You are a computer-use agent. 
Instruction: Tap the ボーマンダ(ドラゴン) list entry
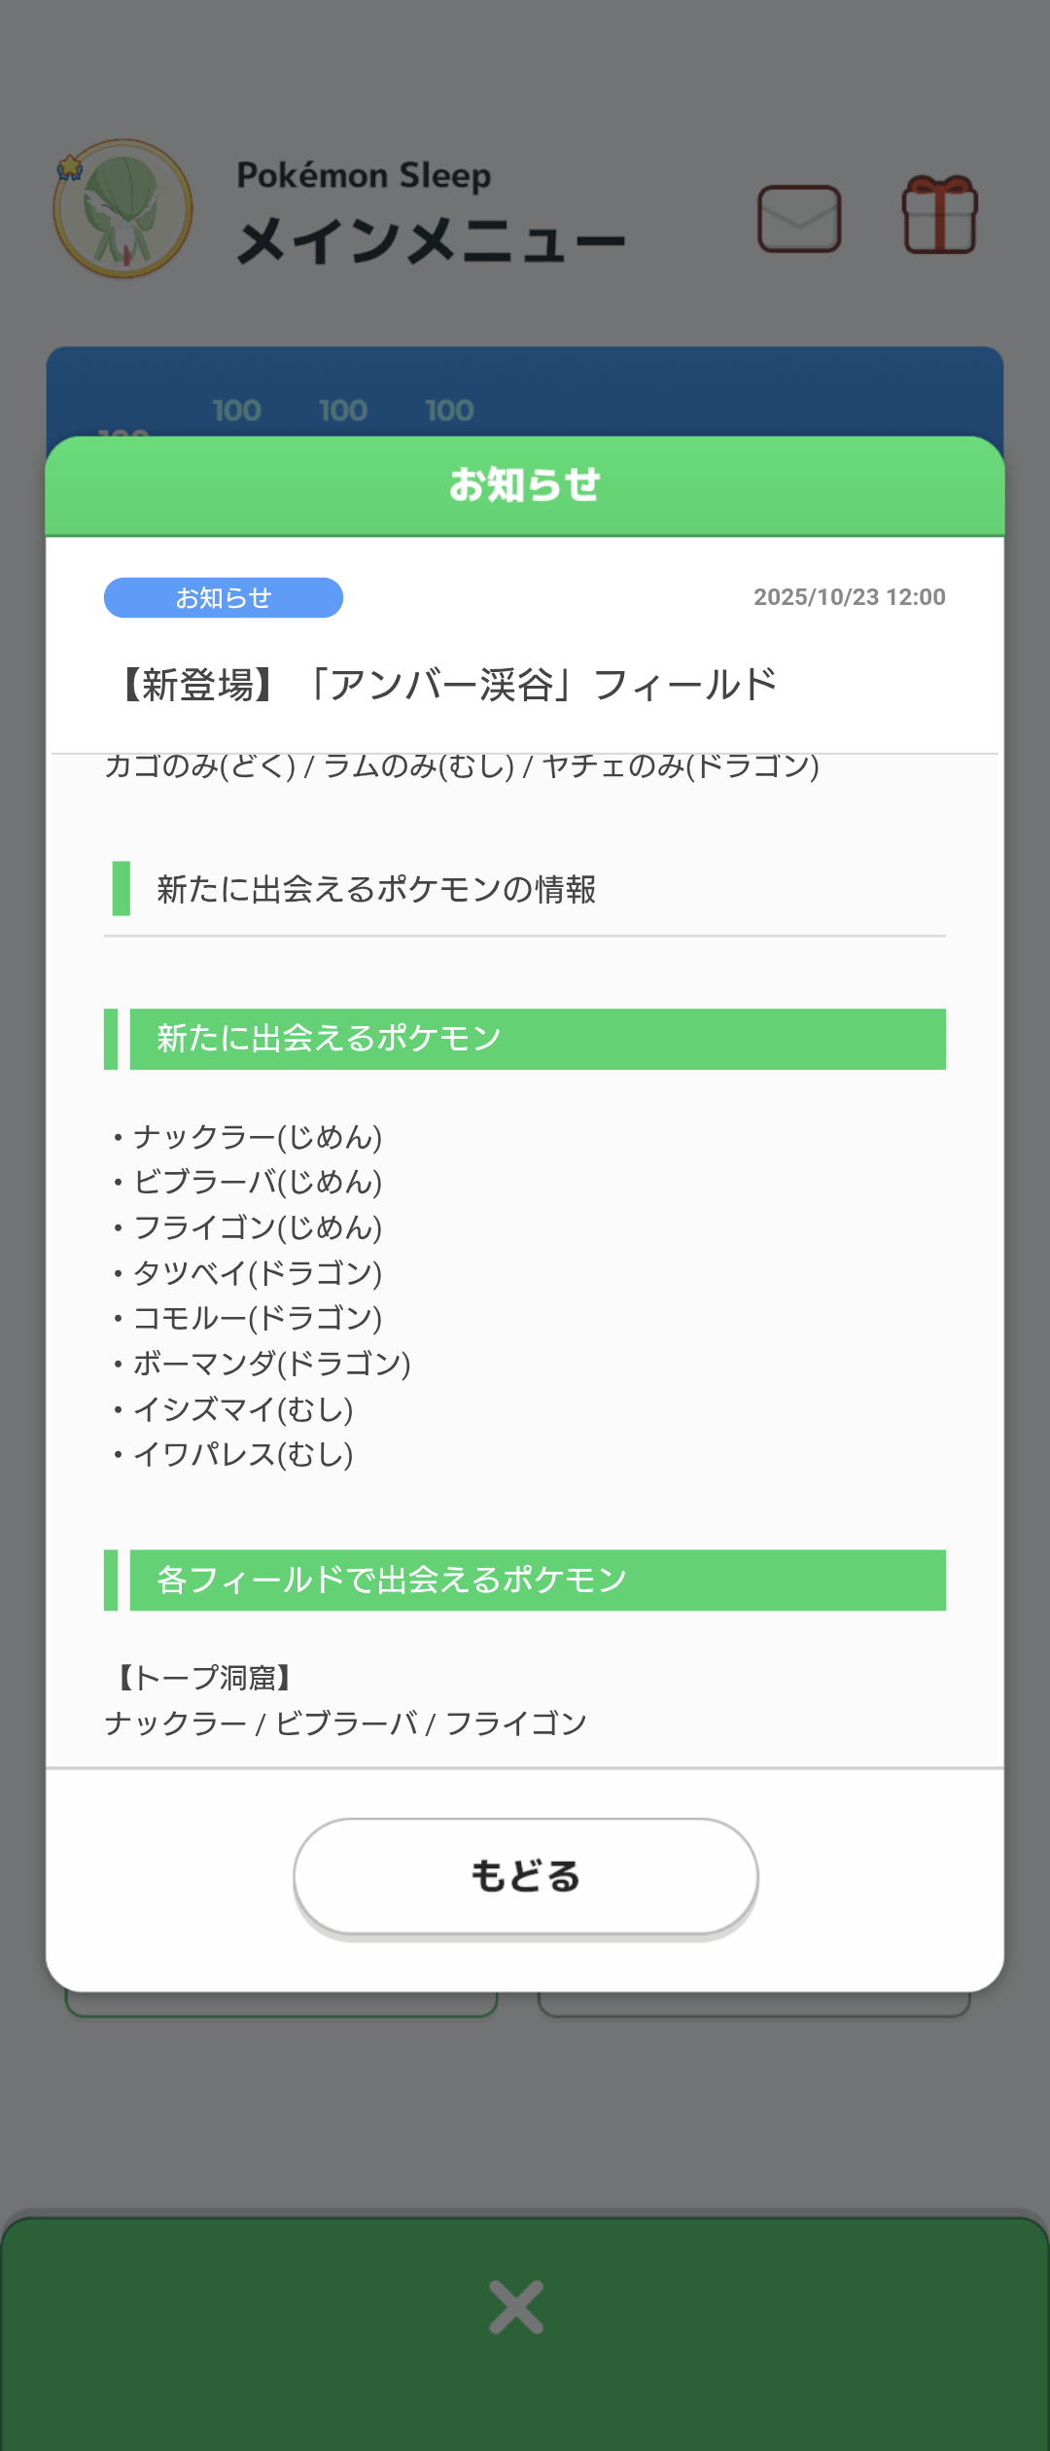click(271, 1363)
